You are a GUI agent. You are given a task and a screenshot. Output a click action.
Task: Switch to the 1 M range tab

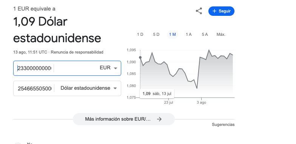172,35
